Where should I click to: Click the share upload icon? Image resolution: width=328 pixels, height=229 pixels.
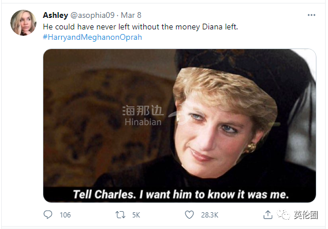[268, 215]
